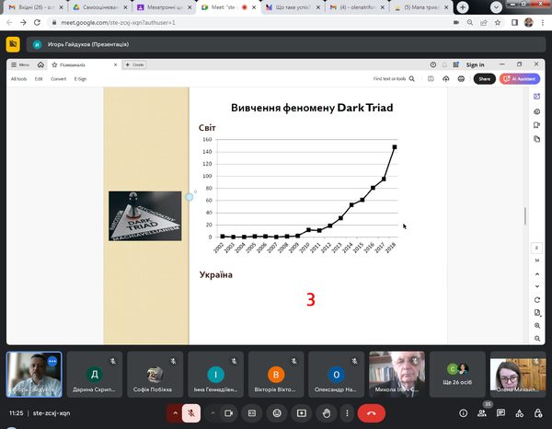Screen dimensions: 552x429
Task: Open the emoji reactions button
Action: (274, 413)
